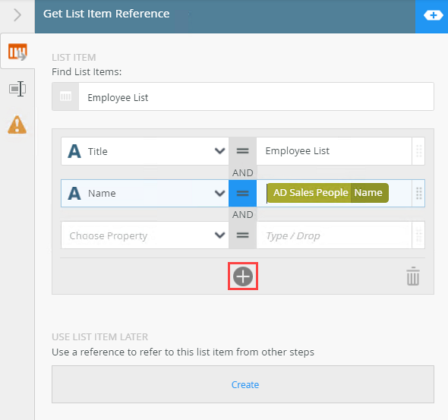The height and width of the screenshot is (420, 448).
Task: Collapse the panel with the chevron arrow
Action: [x=17, y=15]
